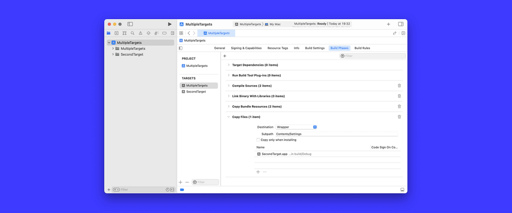Viewport: 512px width, 213px height.
Task: Select the Symbol navigator icon
Action: tap(124, 33)
